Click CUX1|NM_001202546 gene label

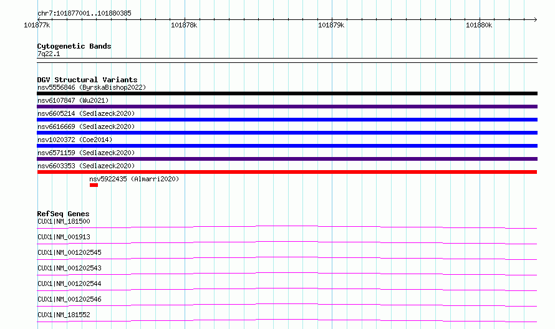pyautogui.click(x=69, y=299)
